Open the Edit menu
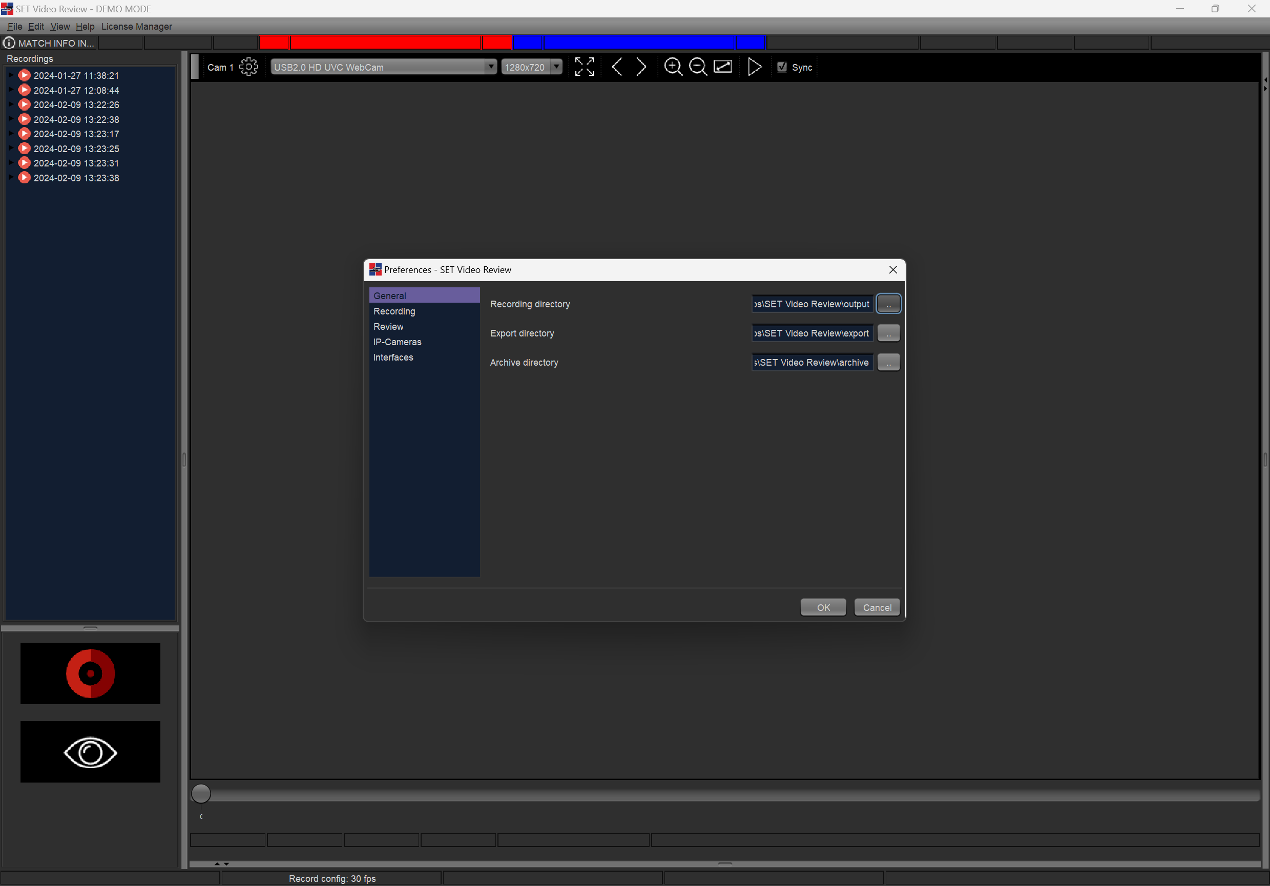Image resolution: width=1270 pixels, height=886 pixels. 35,27
